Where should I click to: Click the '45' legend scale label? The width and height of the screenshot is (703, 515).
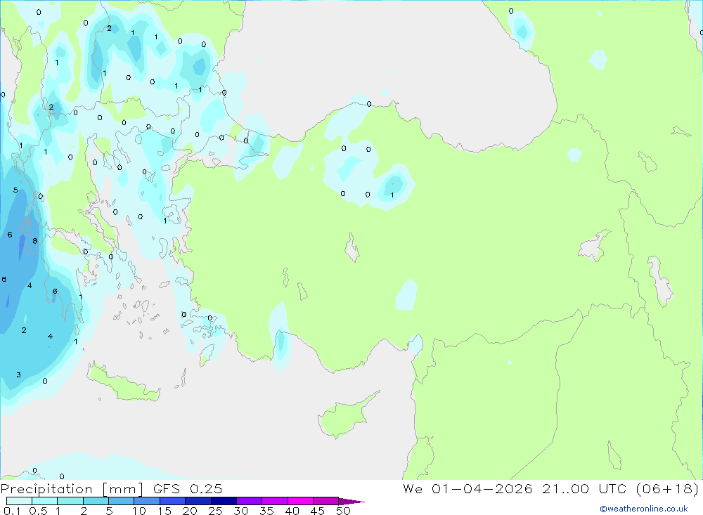click(318, 511)
